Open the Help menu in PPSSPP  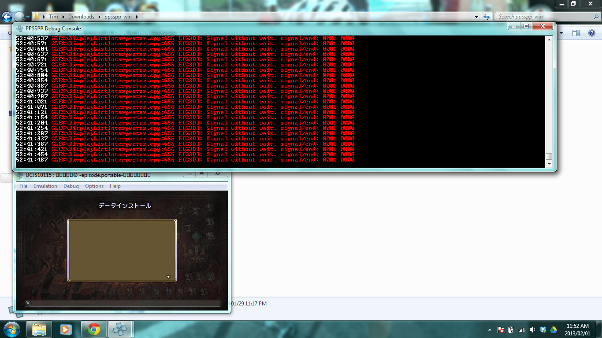point(115,186)
